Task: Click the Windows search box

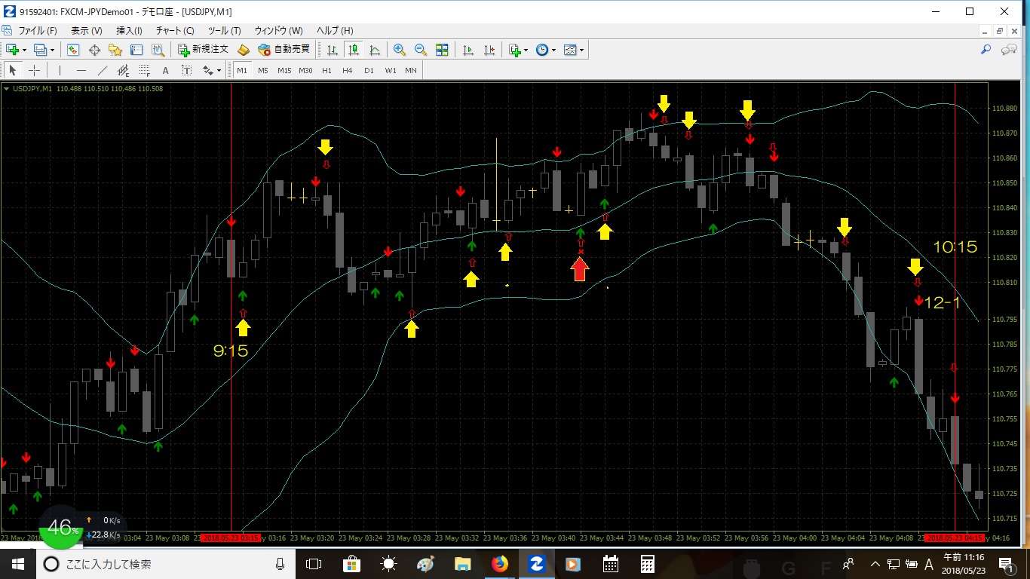Action: pos(166,564)
